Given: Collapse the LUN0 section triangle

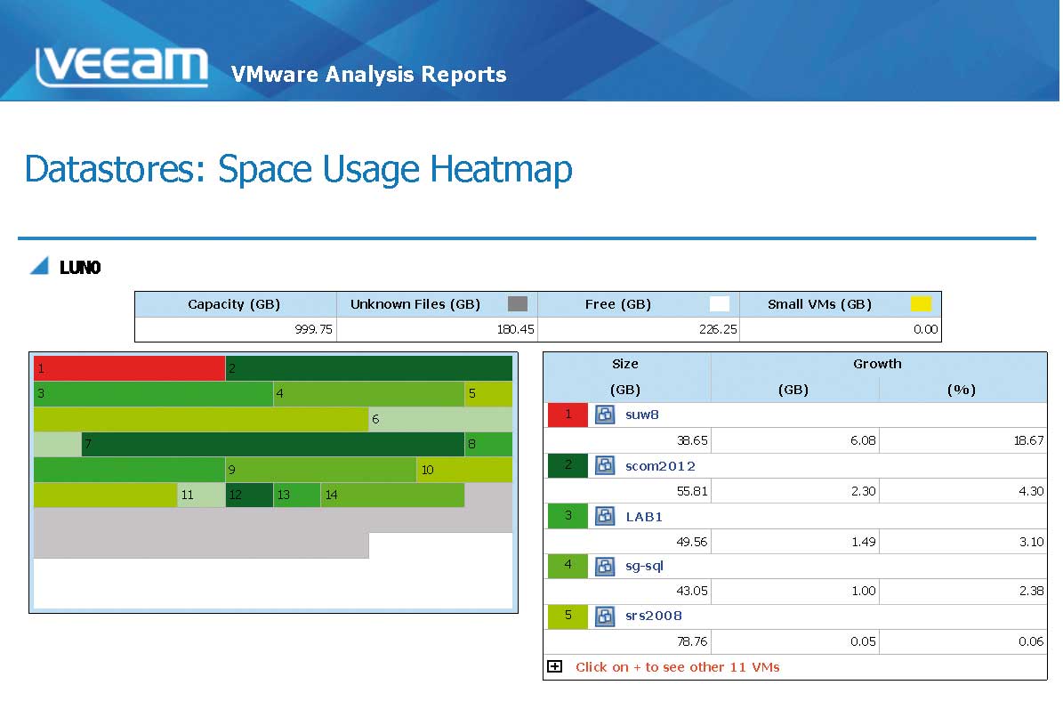Looking at the screenshot, I should pos(39,266).
